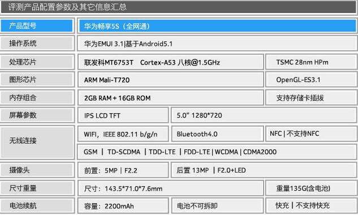
Task: Select the '电池续航' row label
Action: [37, 205]
